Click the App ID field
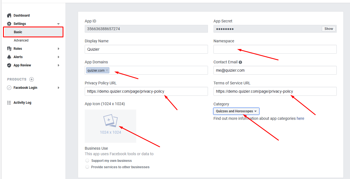The width and height of the screenshot is (350, 179). [x=146, y=29]
